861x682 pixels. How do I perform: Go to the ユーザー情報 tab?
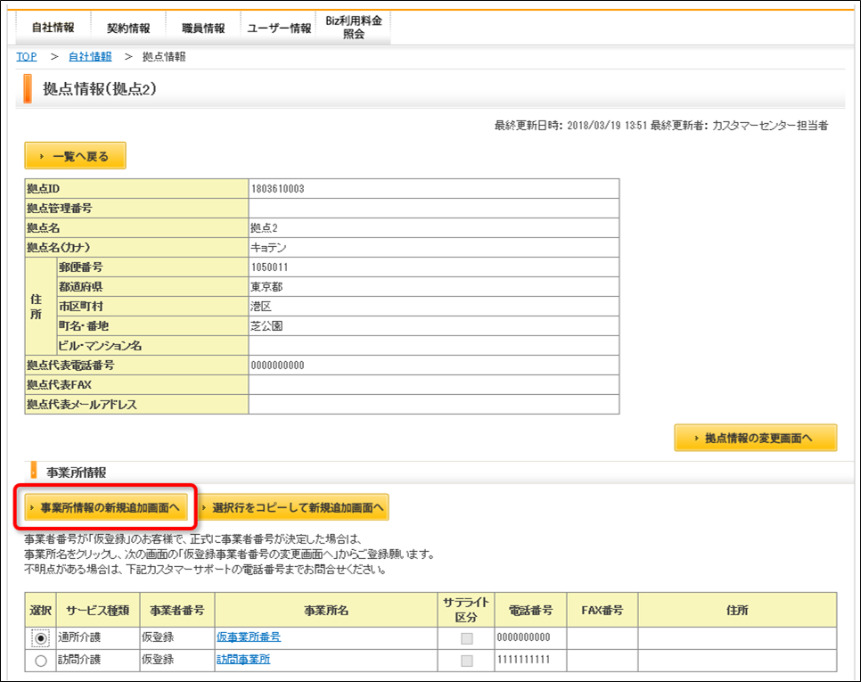[278, 28]
